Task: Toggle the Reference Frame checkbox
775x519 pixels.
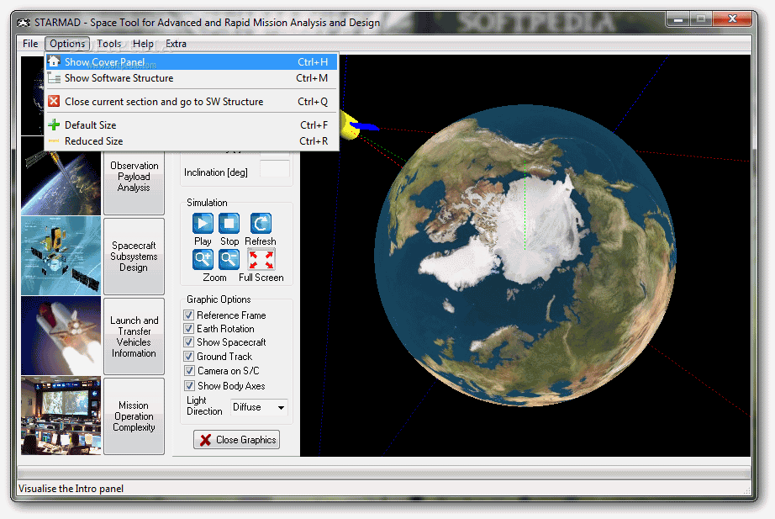Action: [x=188, y=315]
